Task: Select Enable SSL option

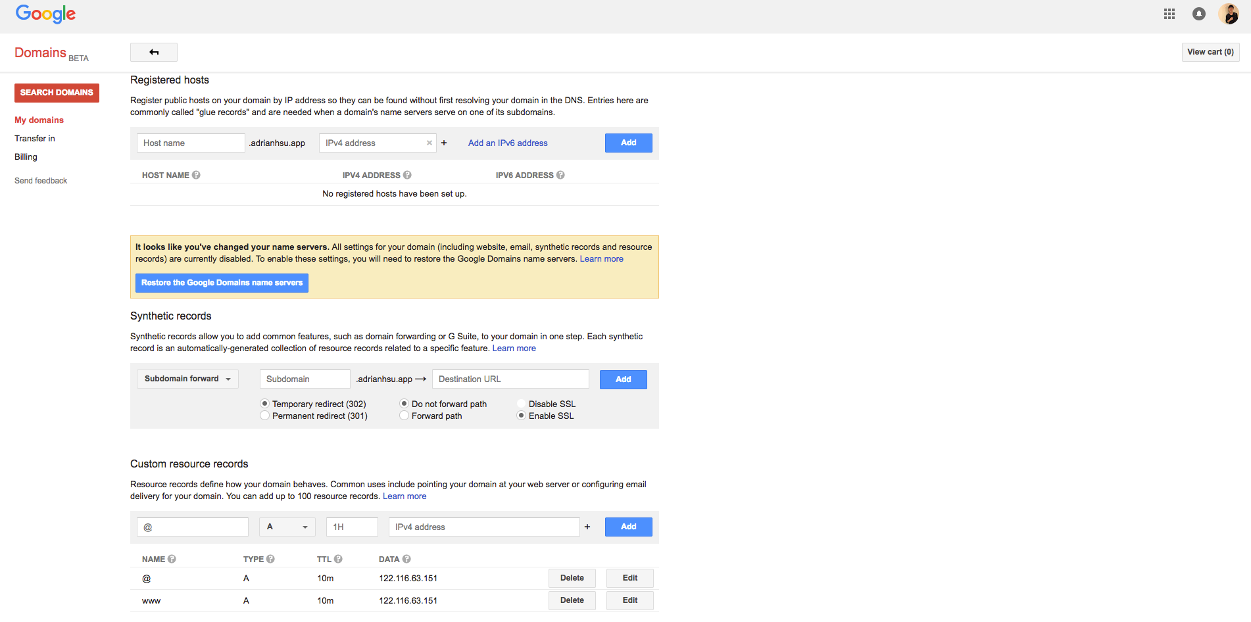Action: coord(522,416)
